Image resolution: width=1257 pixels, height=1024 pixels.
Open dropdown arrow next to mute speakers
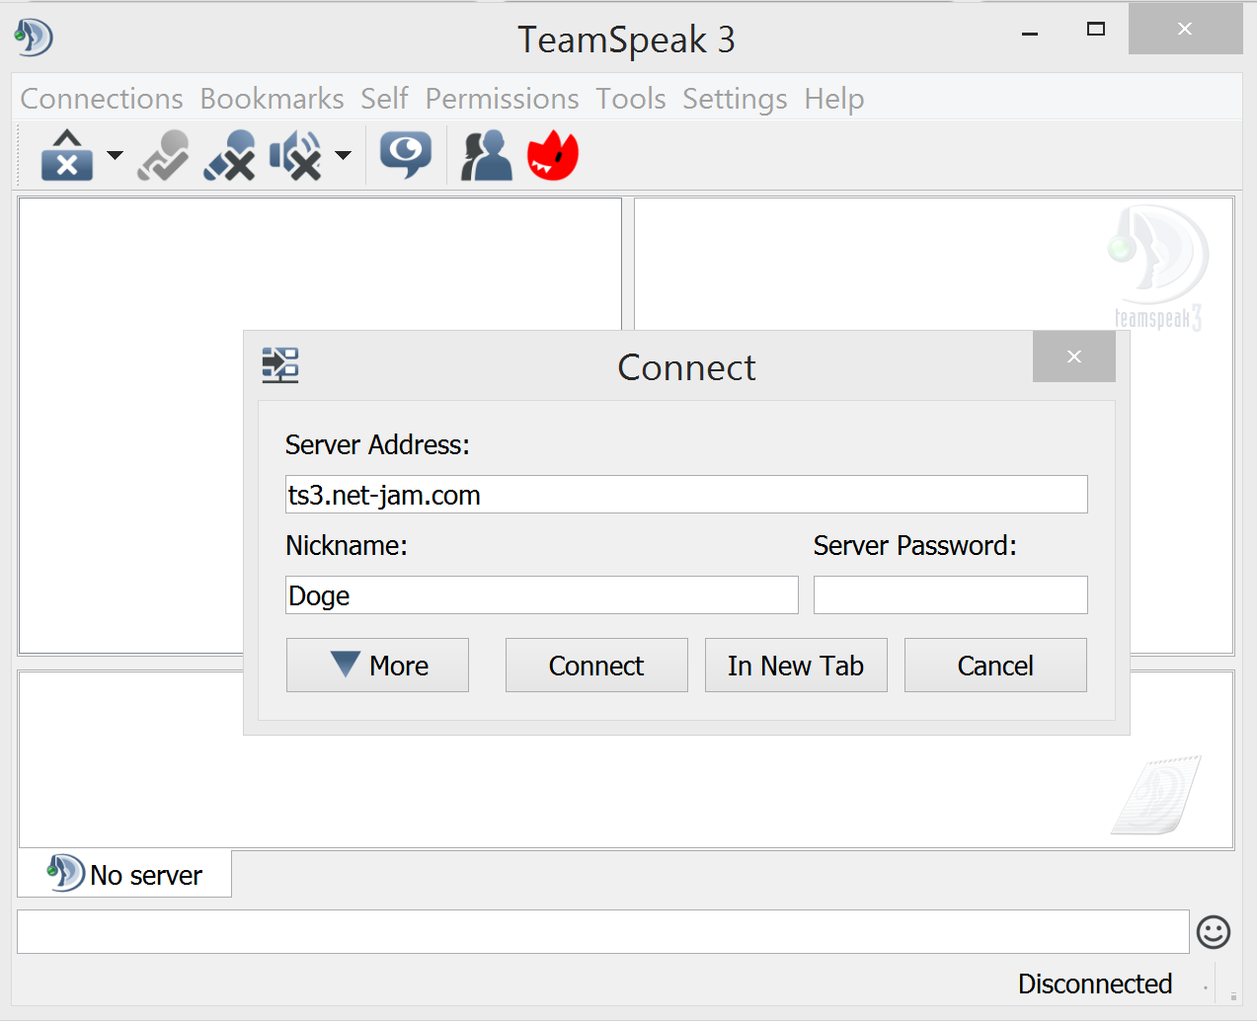click(343, 155)
